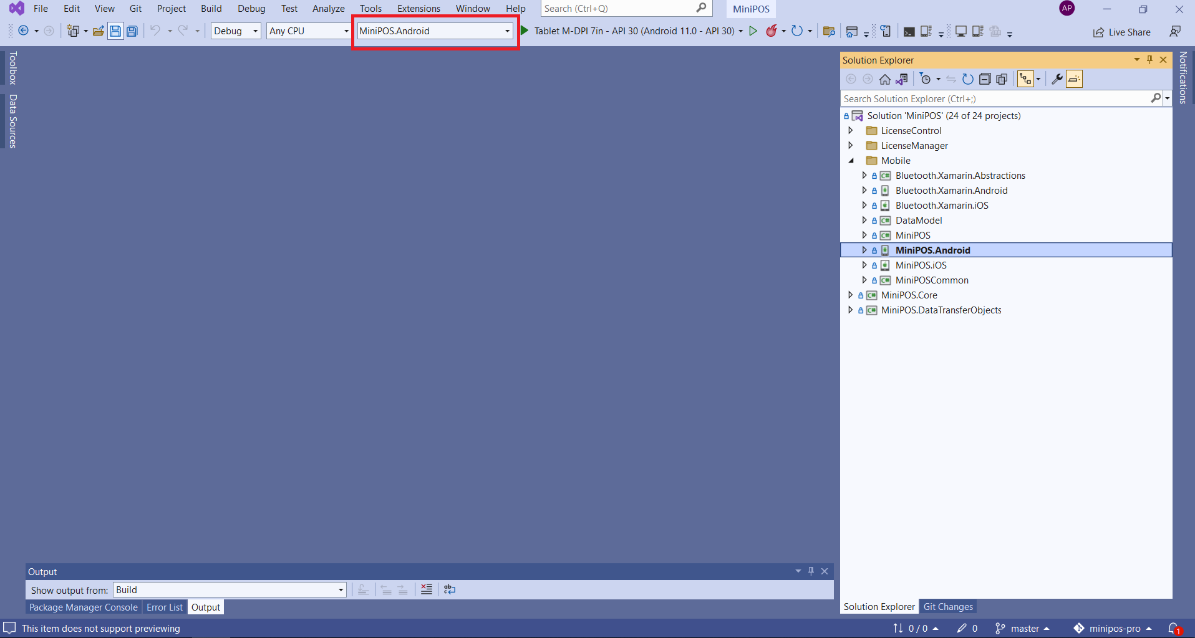Open the Android Device Manager phone icon
1195x638 pixels.
pyautogui.click(x=886, y=31)
